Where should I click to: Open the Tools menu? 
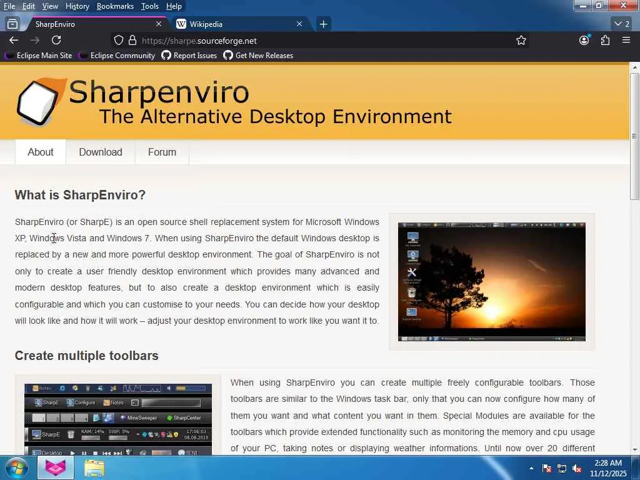coord(150,6)
